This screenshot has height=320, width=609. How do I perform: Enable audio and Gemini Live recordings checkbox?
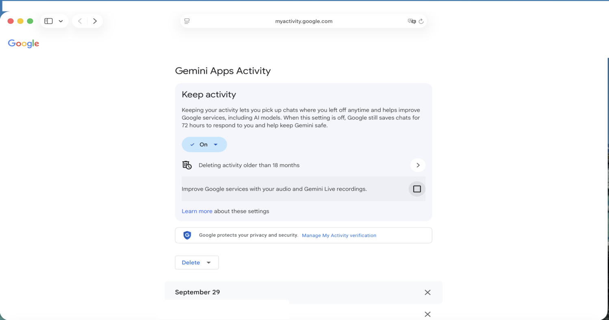pos(417,189)
